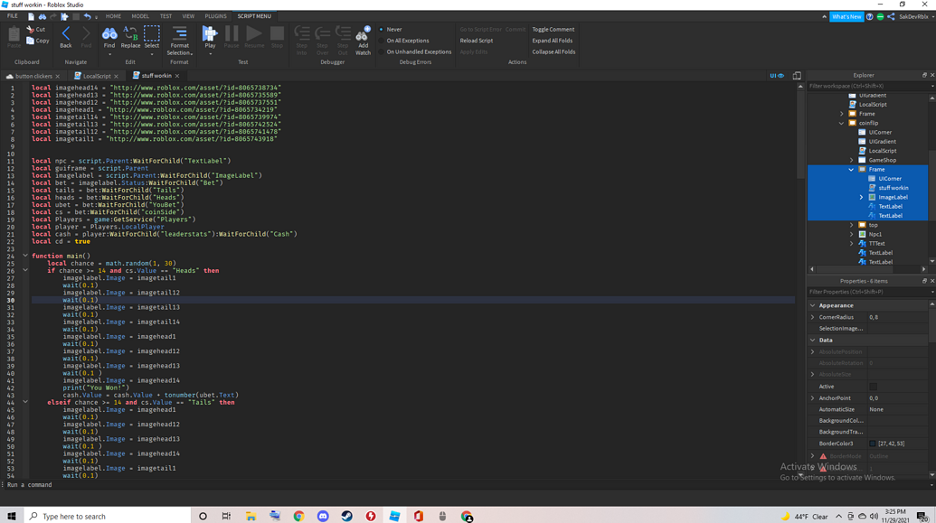936x523 pixels.
Task: Switch to the MODEL ribbon tab
Action: point(140,16)
